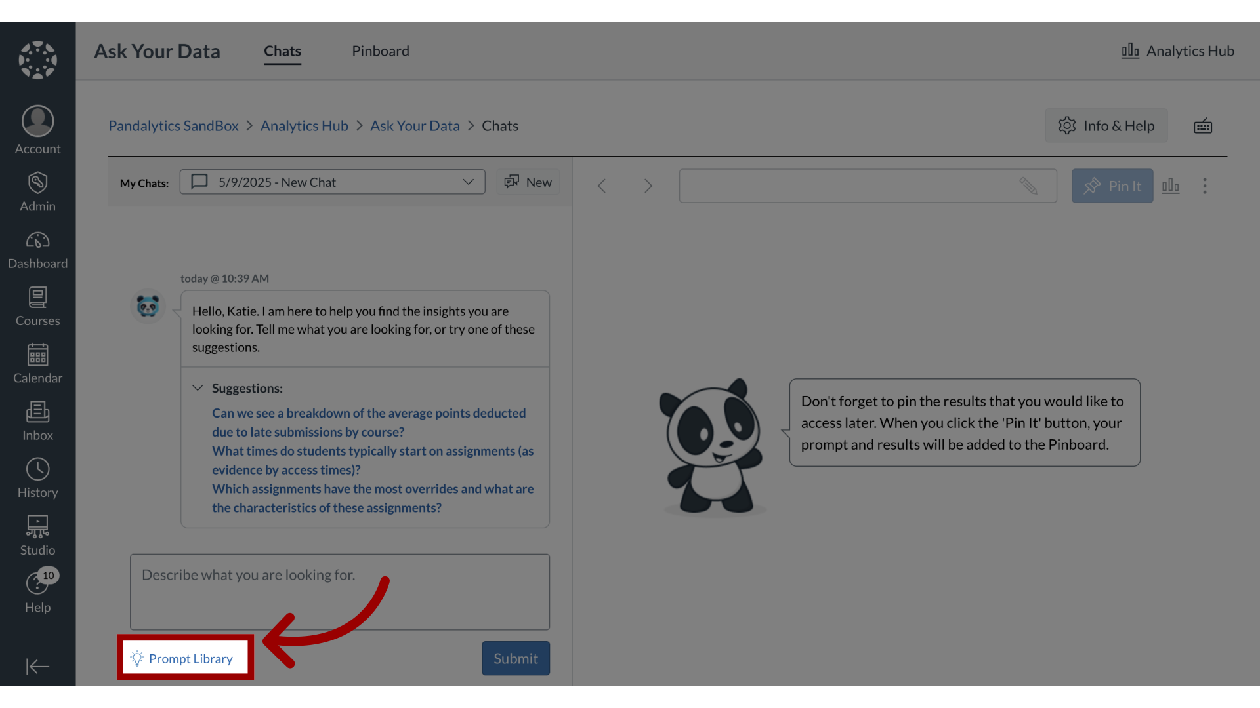Image resolution: width=1260 pixels, height=708 pixels.
Task: Collapse the global navigation sidebar
Action: point(37,666)
